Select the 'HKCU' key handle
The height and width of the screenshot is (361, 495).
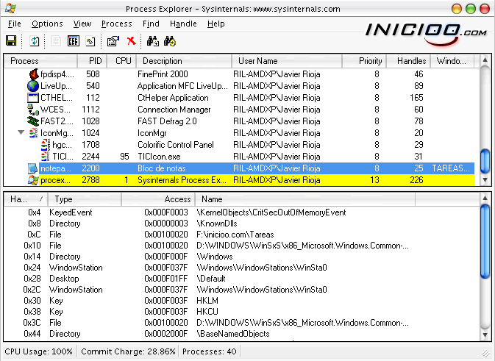207,312
